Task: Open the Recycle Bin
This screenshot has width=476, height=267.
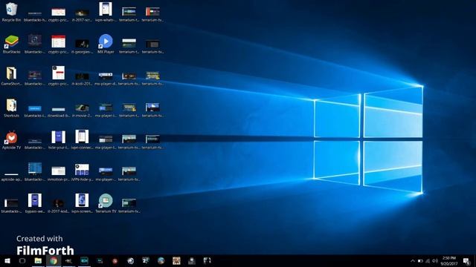Action: 12,12
